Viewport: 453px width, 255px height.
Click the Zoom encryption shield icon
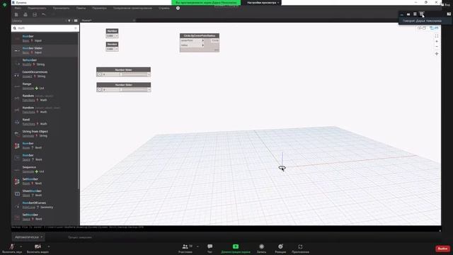pyautogui.click(x=4, y=5)
